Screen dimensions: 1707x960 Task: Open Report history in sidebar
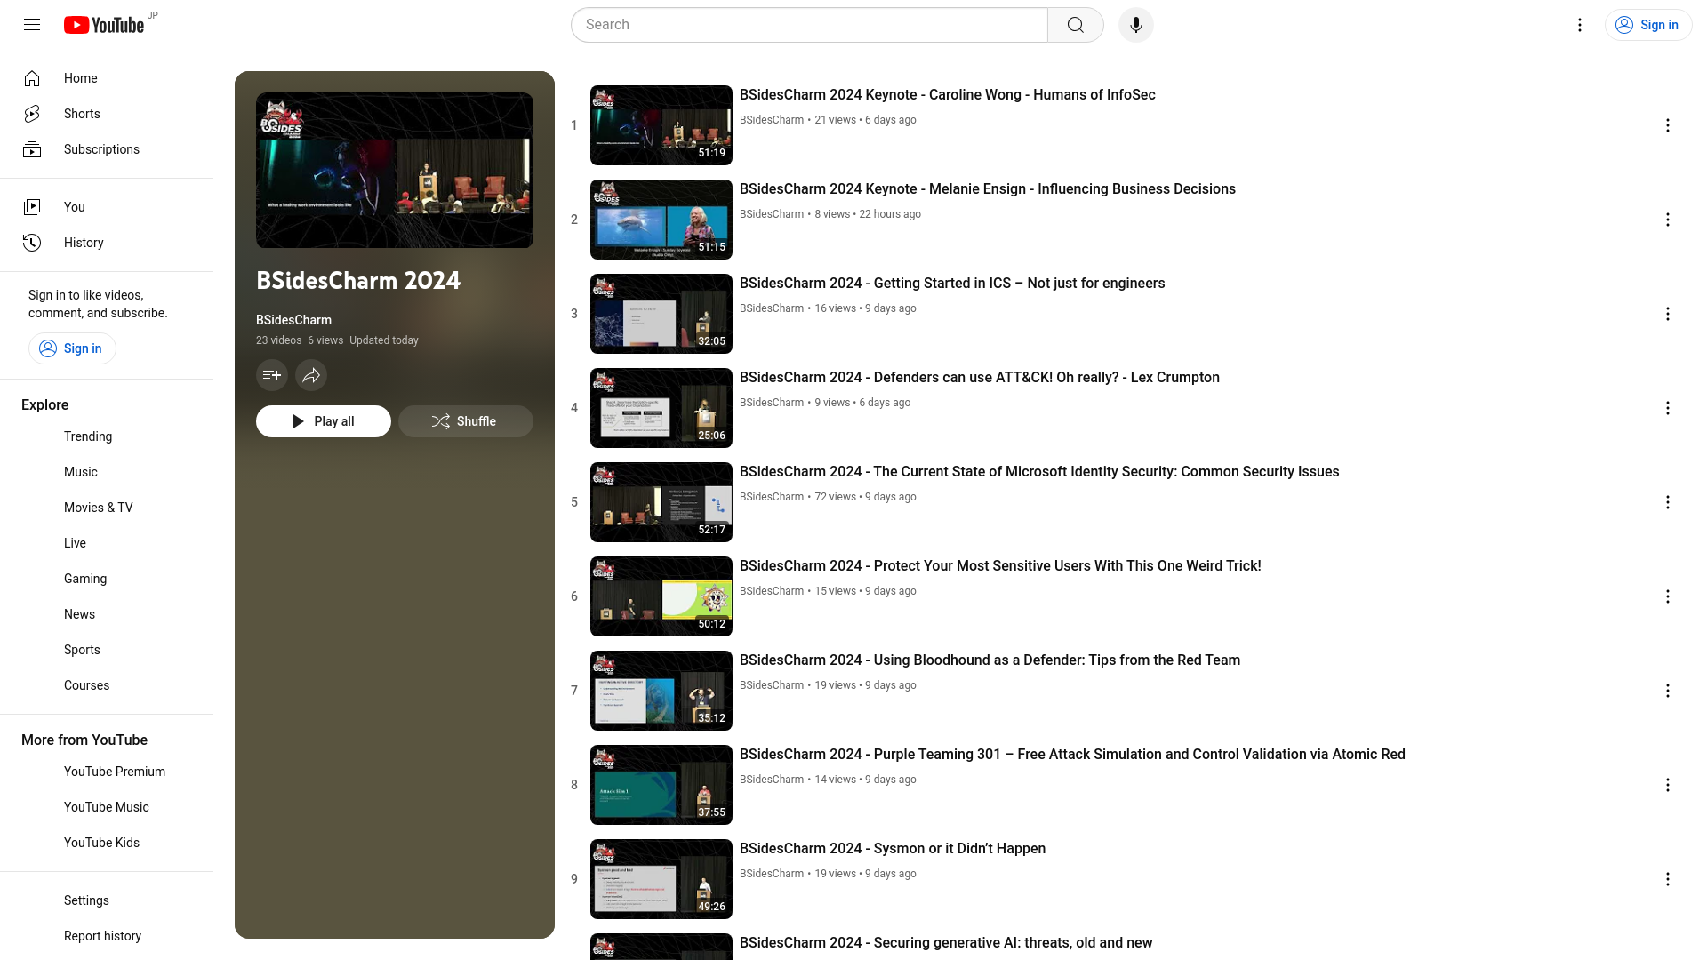coord(107,936)
